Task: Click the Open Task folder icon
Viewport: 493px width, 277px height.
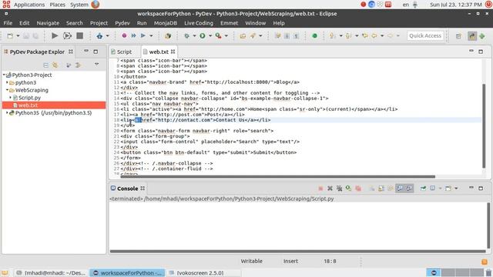Action: point(243,36)
